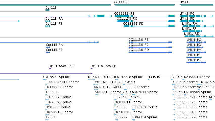Select the LIMK1-RD transcript label
215x121 pixels.
(x=187, y=19)
